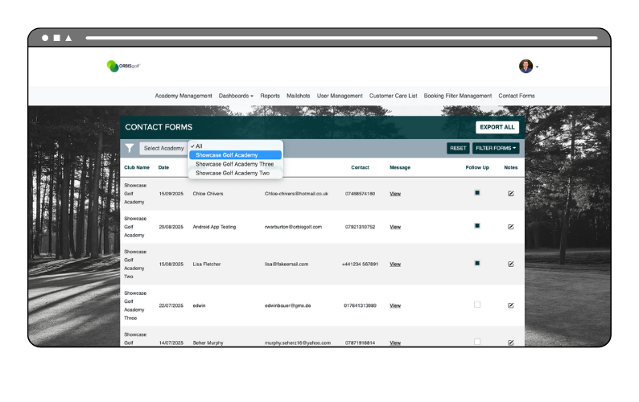Click the Contact column header
639x402 pixels.
(360, 167)
